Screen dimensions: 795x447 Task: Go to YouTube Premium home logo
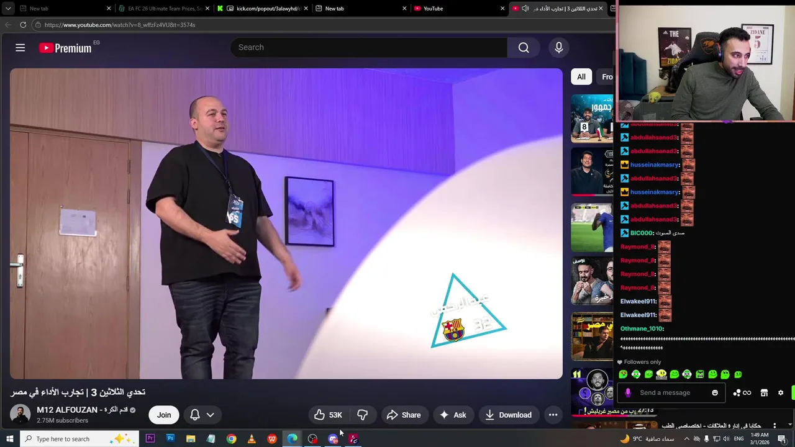coord(65,48)
